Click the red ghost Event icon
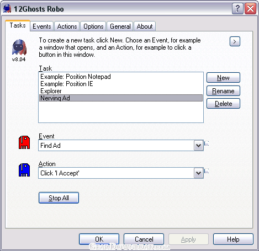 (24, 142)
